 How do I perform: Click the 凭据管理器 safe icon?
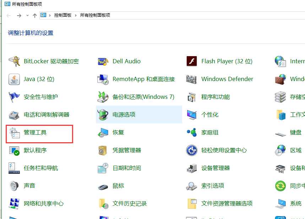103,150
